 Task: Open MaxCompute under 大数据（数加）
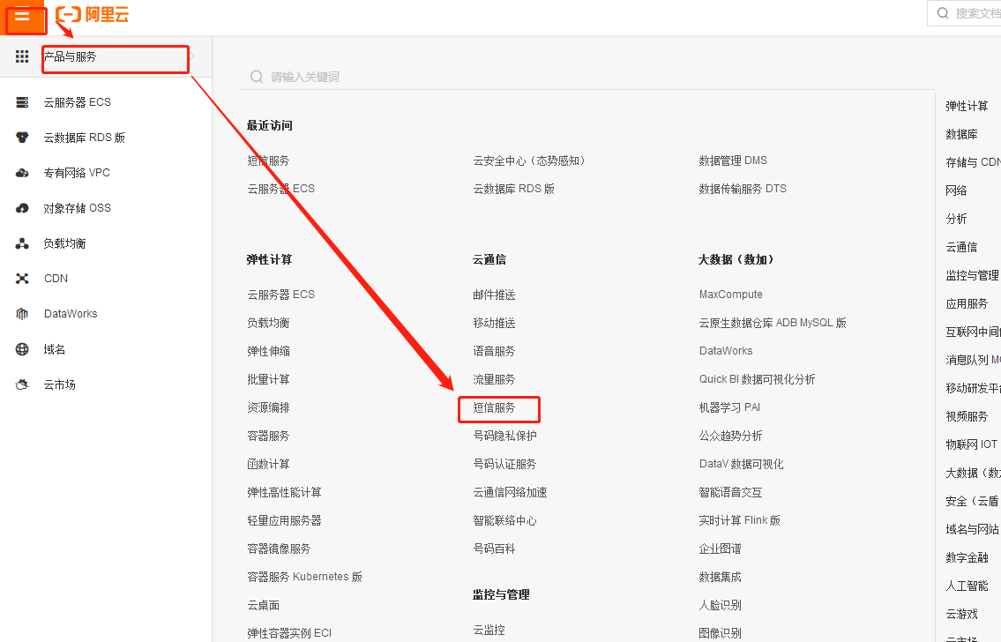tap(731, 295)
